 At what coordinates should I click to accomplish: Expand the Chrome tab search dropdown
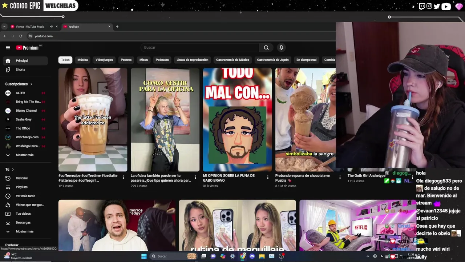point(4,27)
